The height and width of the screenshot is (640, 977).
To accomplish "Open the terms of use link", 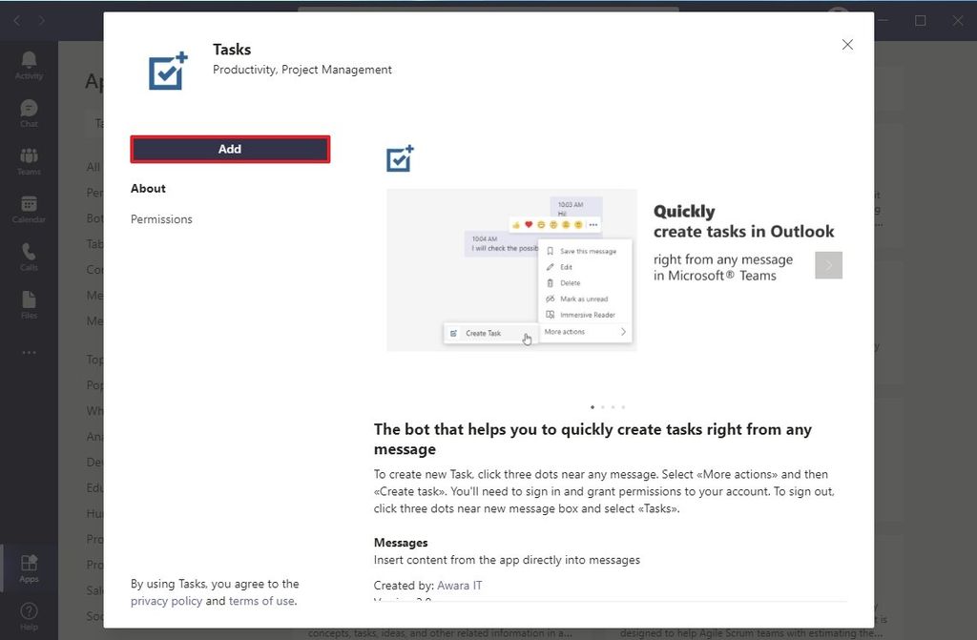I will point(261,601).
